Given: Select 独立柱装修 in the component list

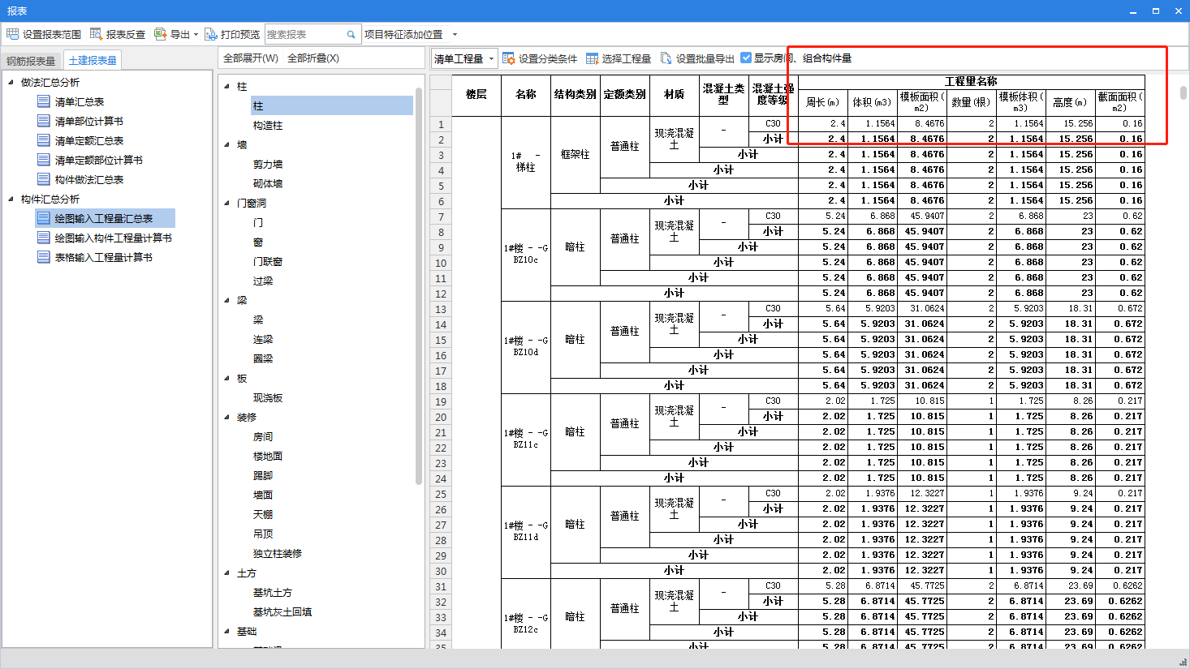Looking at the screenshot, I should 278,553.
